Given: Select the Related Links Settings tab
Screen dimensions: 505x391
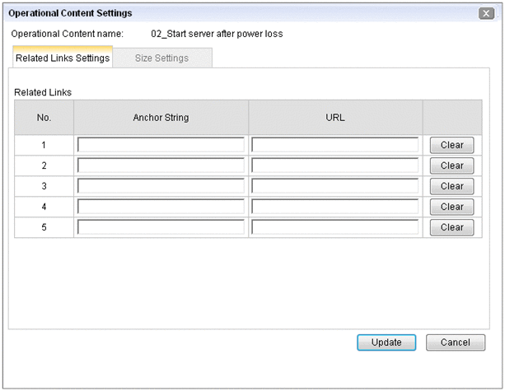Looking at the screenshot, I should click(63, 58).
